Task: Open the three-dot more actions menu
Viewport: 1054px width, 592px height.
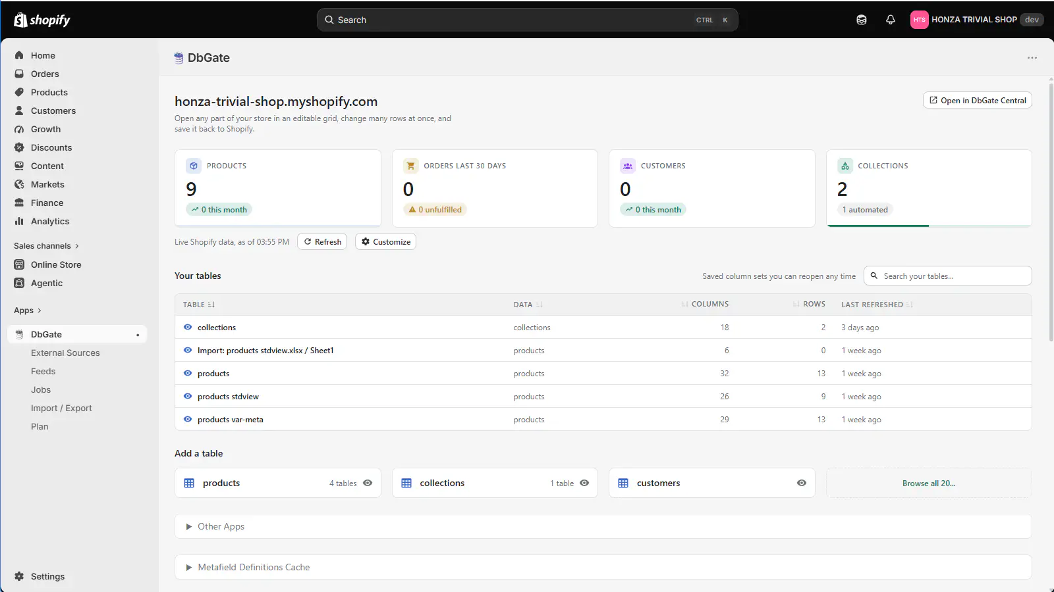Action: tap(1032, 58)
